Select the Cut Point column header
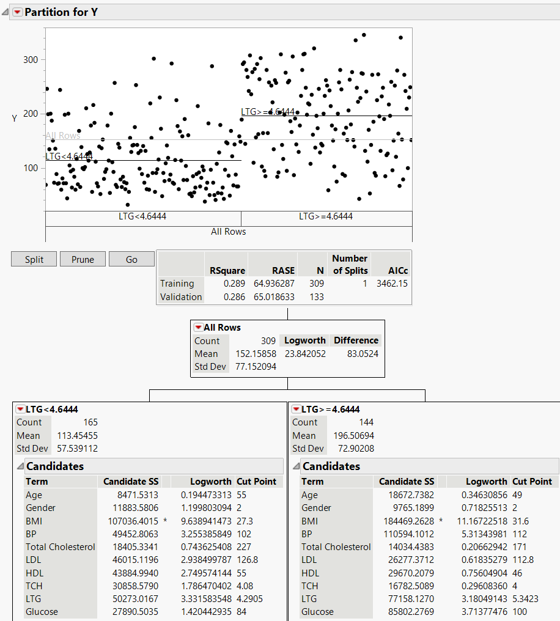Viewport: 560px width, 621px height. point(258,481)
